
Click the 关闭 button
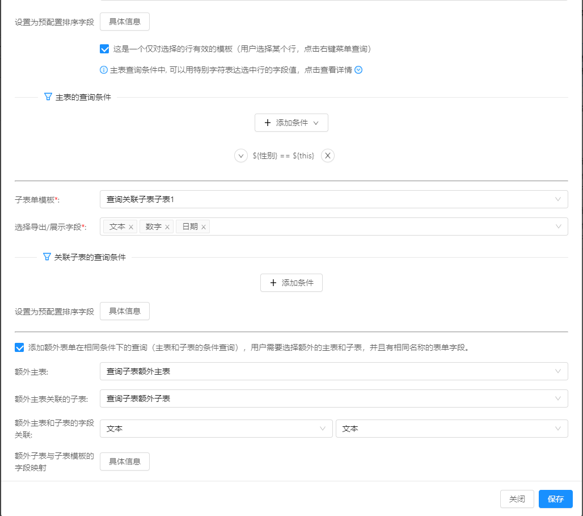point(517,499)
